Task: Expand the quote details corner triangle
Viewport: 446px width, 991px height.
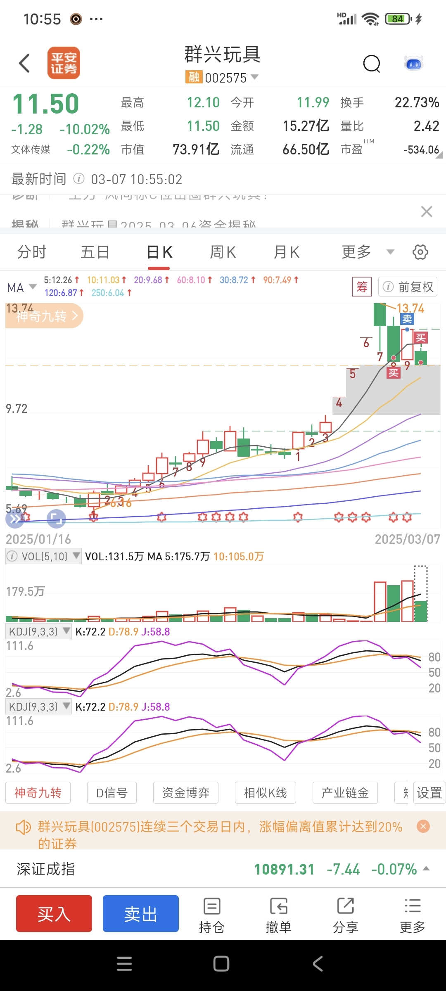Action: click(439, 155)
